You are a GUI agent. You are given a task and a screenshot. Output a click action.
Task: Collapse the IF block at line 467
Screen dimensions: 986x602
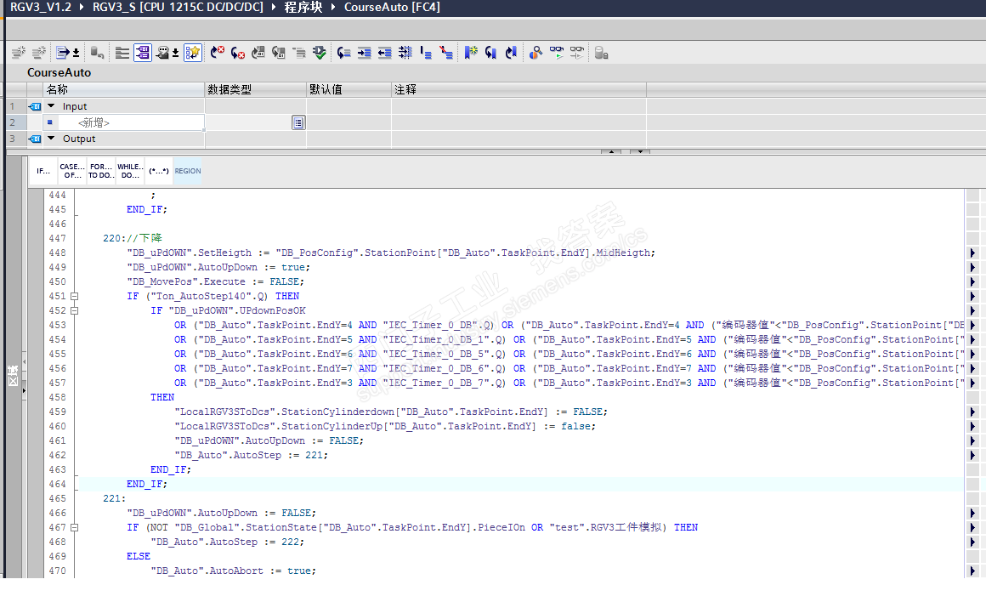pyautogui.click(x=74, y=527)
